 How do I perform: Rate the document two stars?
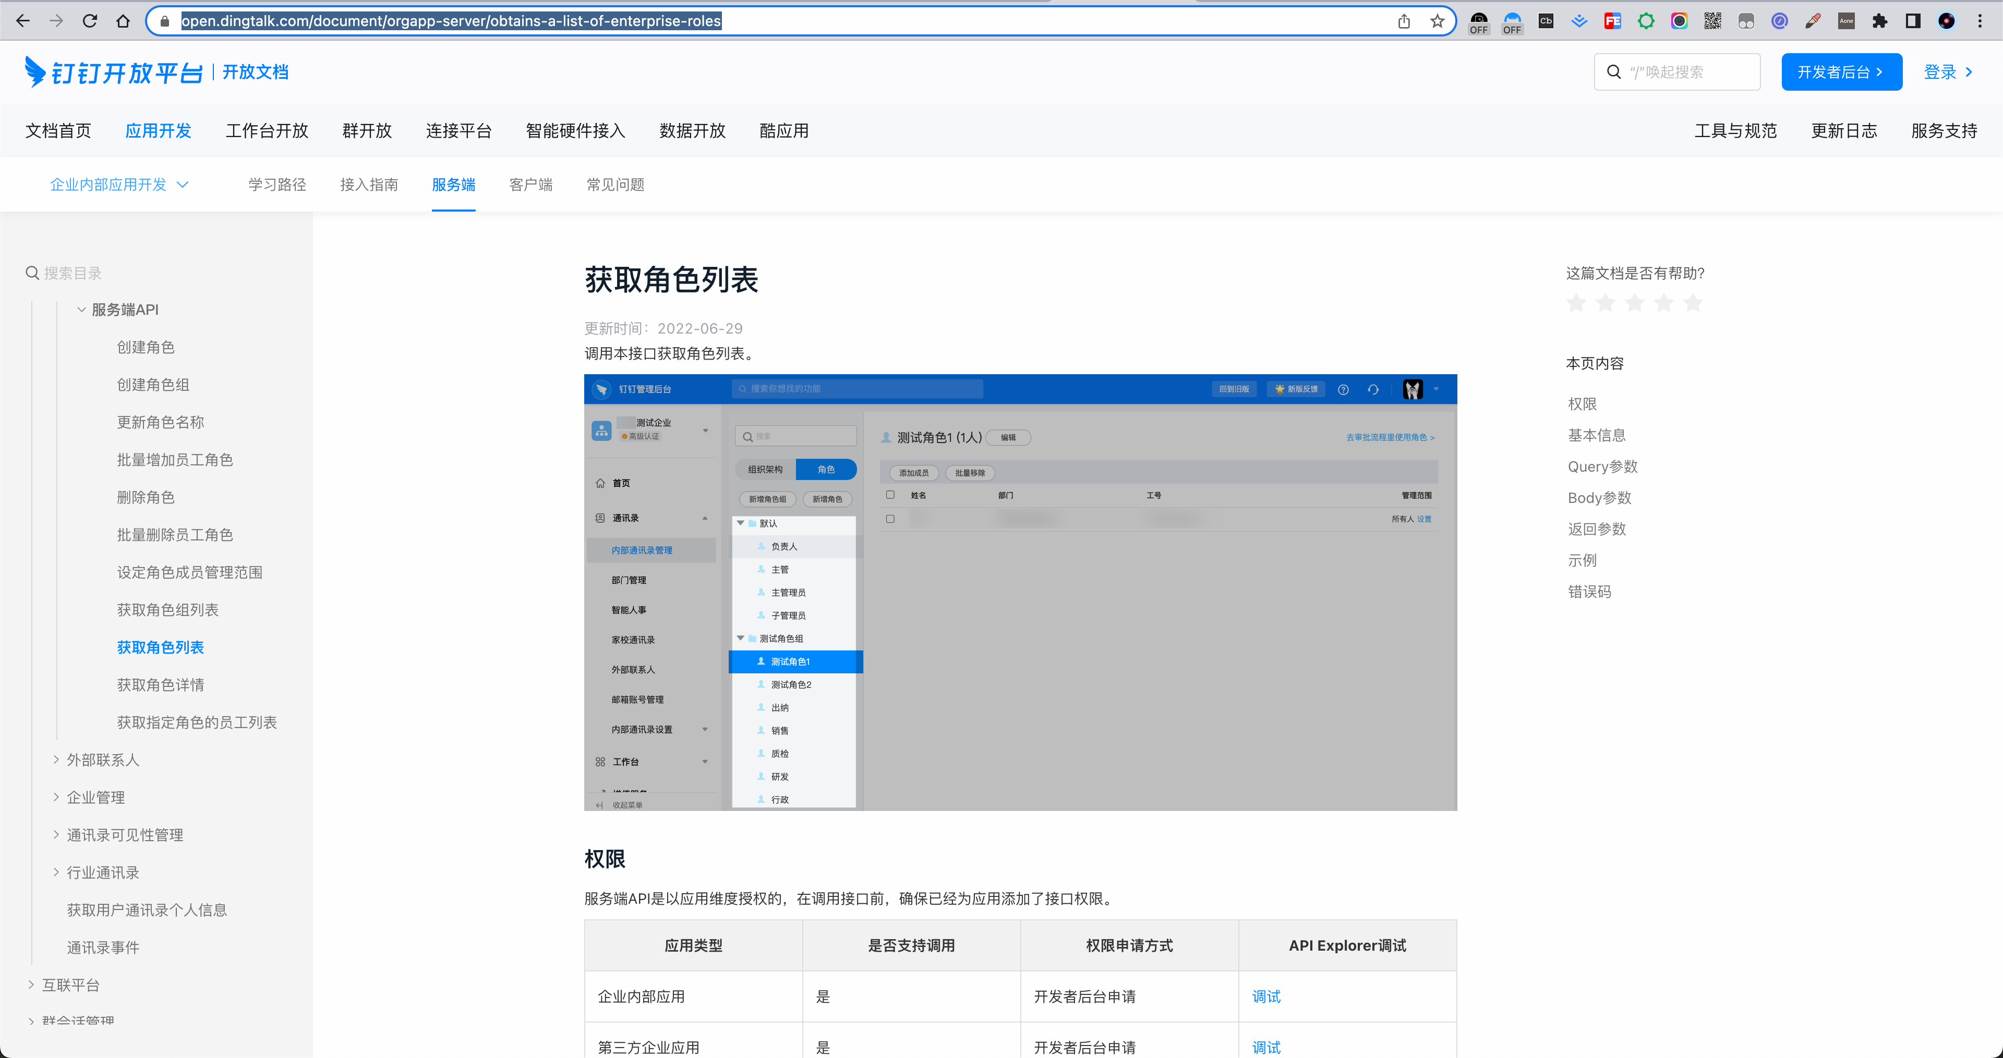[1606, 302]
